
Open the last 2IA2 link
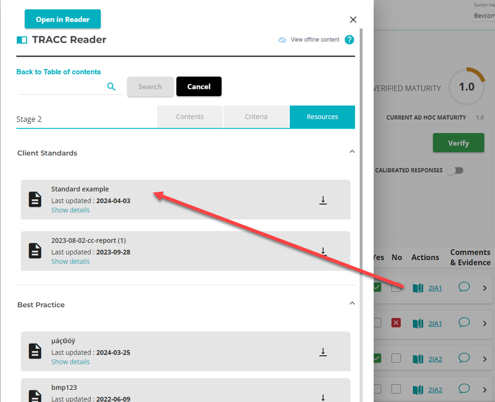tap(435, 390)
